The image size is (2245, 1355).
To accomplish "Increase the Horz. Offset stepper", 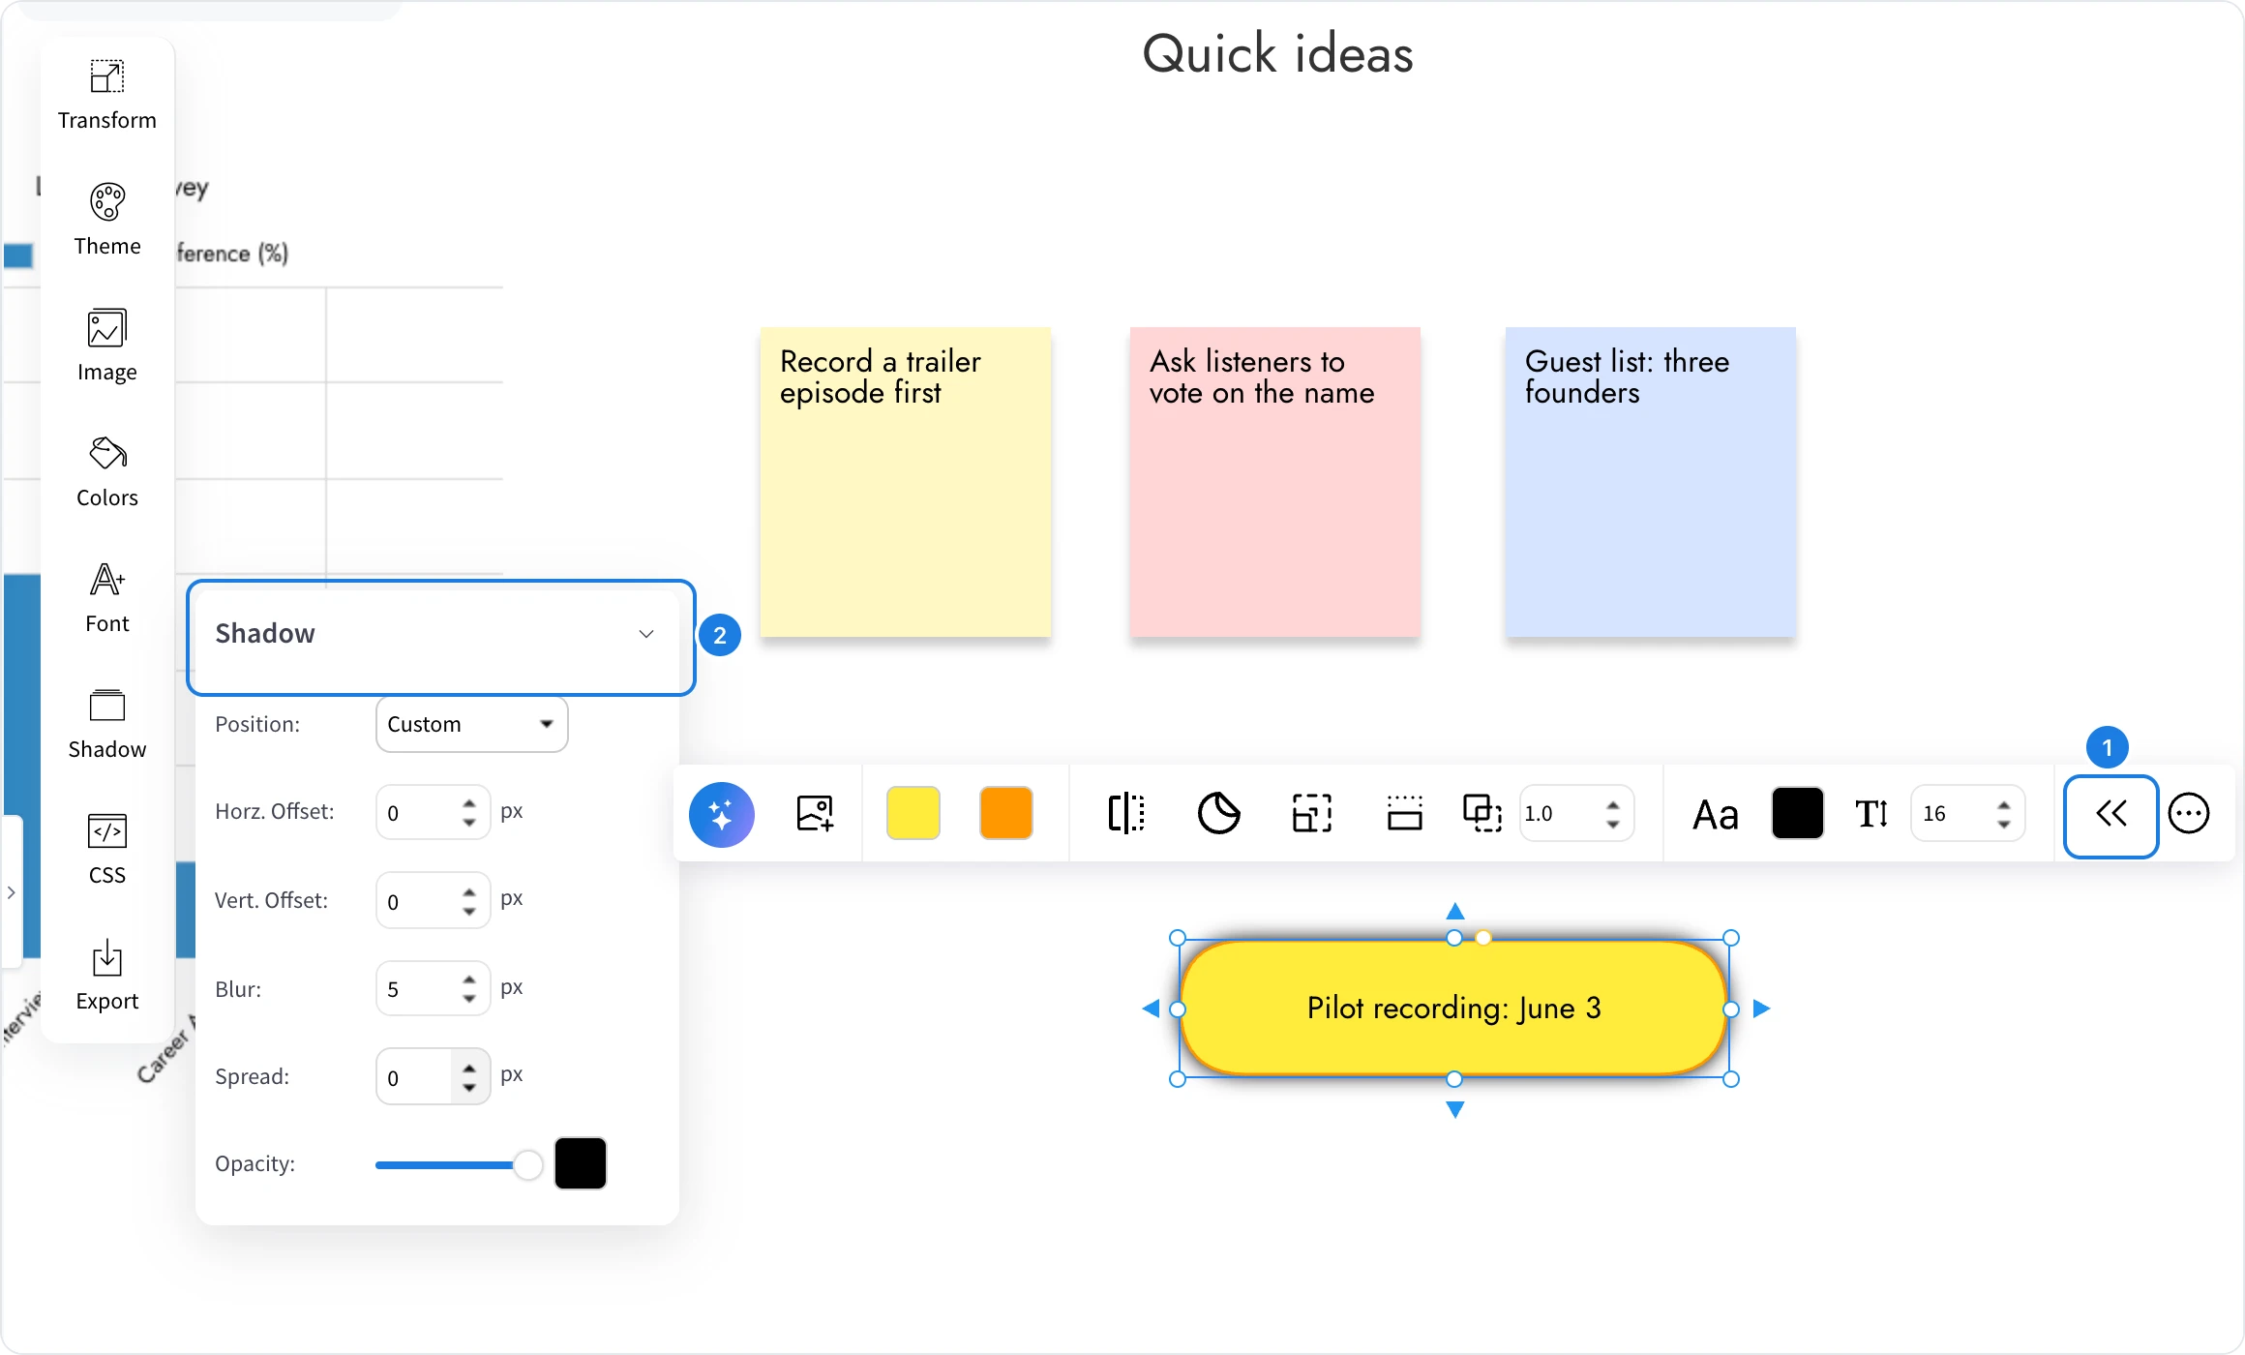I will click(469, 803).
